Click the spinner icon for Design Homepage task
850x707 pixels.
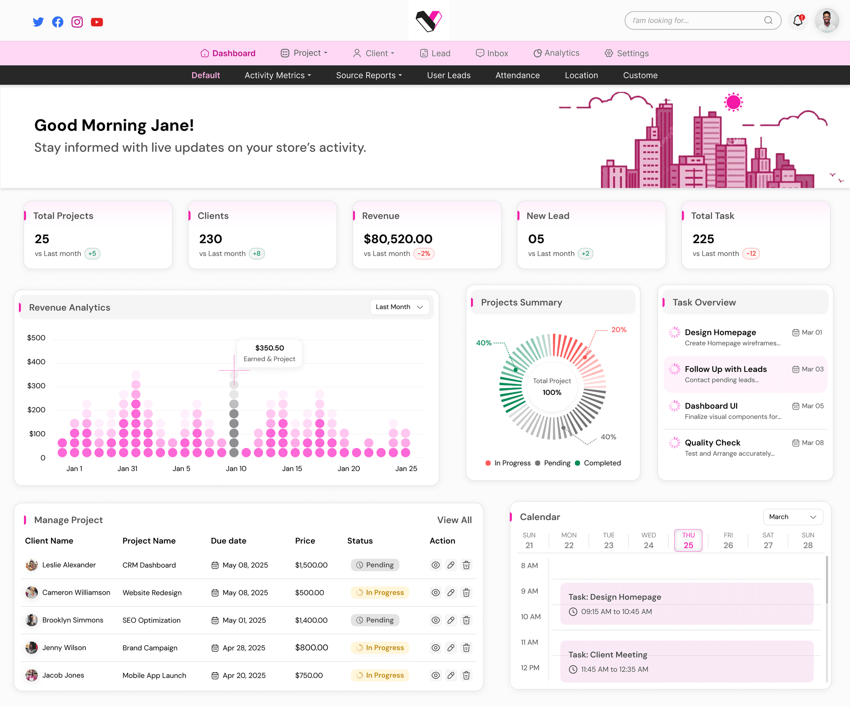(674, 332)
